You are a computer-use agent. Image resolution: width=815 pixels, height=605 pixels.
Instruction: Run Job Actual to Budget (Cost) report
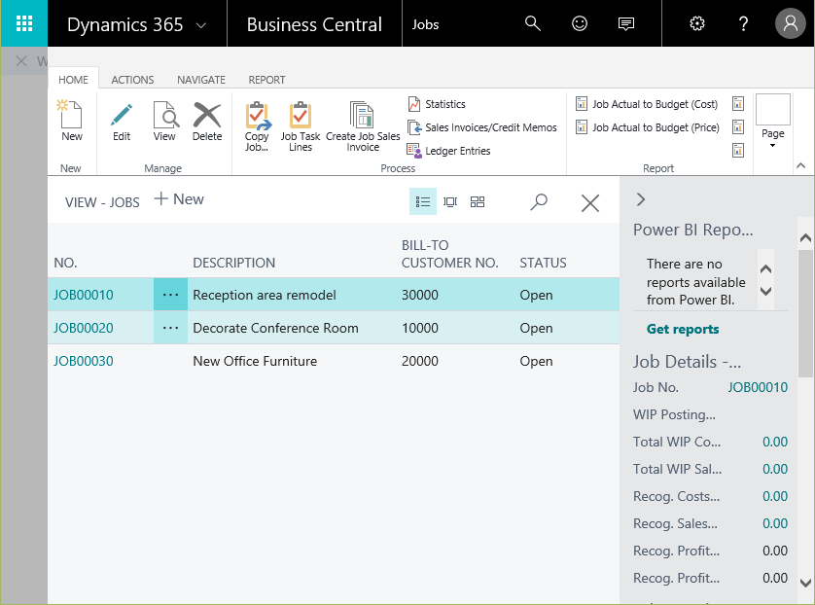click(647, 104)
